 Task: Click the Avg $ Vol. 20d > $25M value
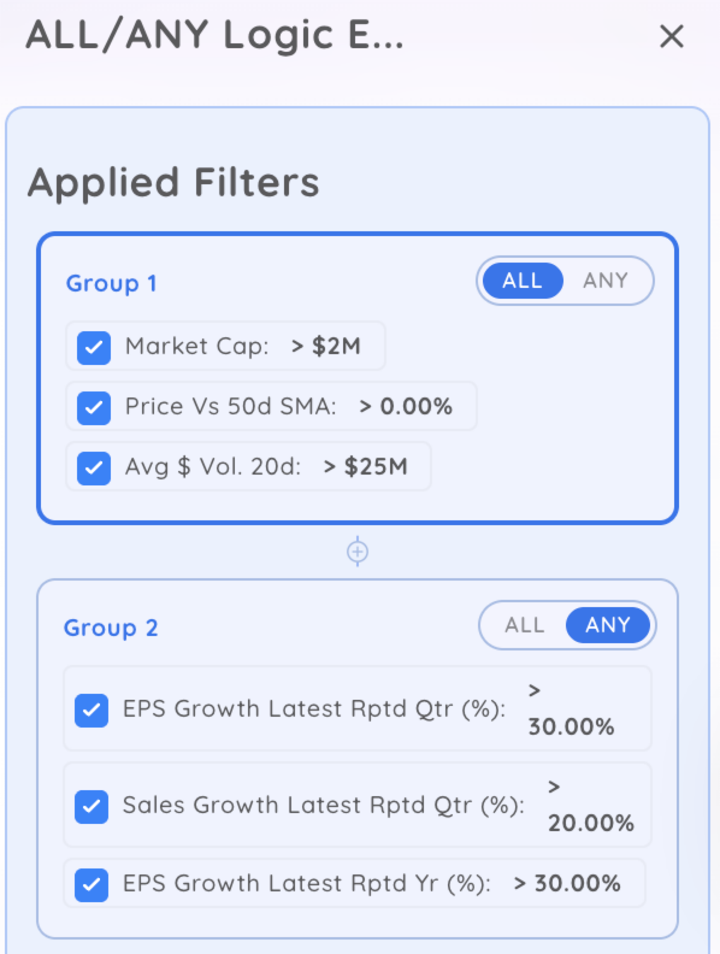click(x=365, y=467)
